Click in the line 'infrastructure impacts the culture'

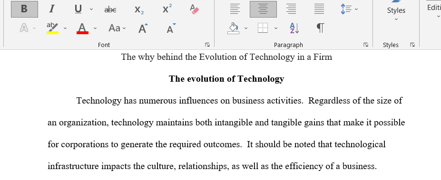[212, 166]
